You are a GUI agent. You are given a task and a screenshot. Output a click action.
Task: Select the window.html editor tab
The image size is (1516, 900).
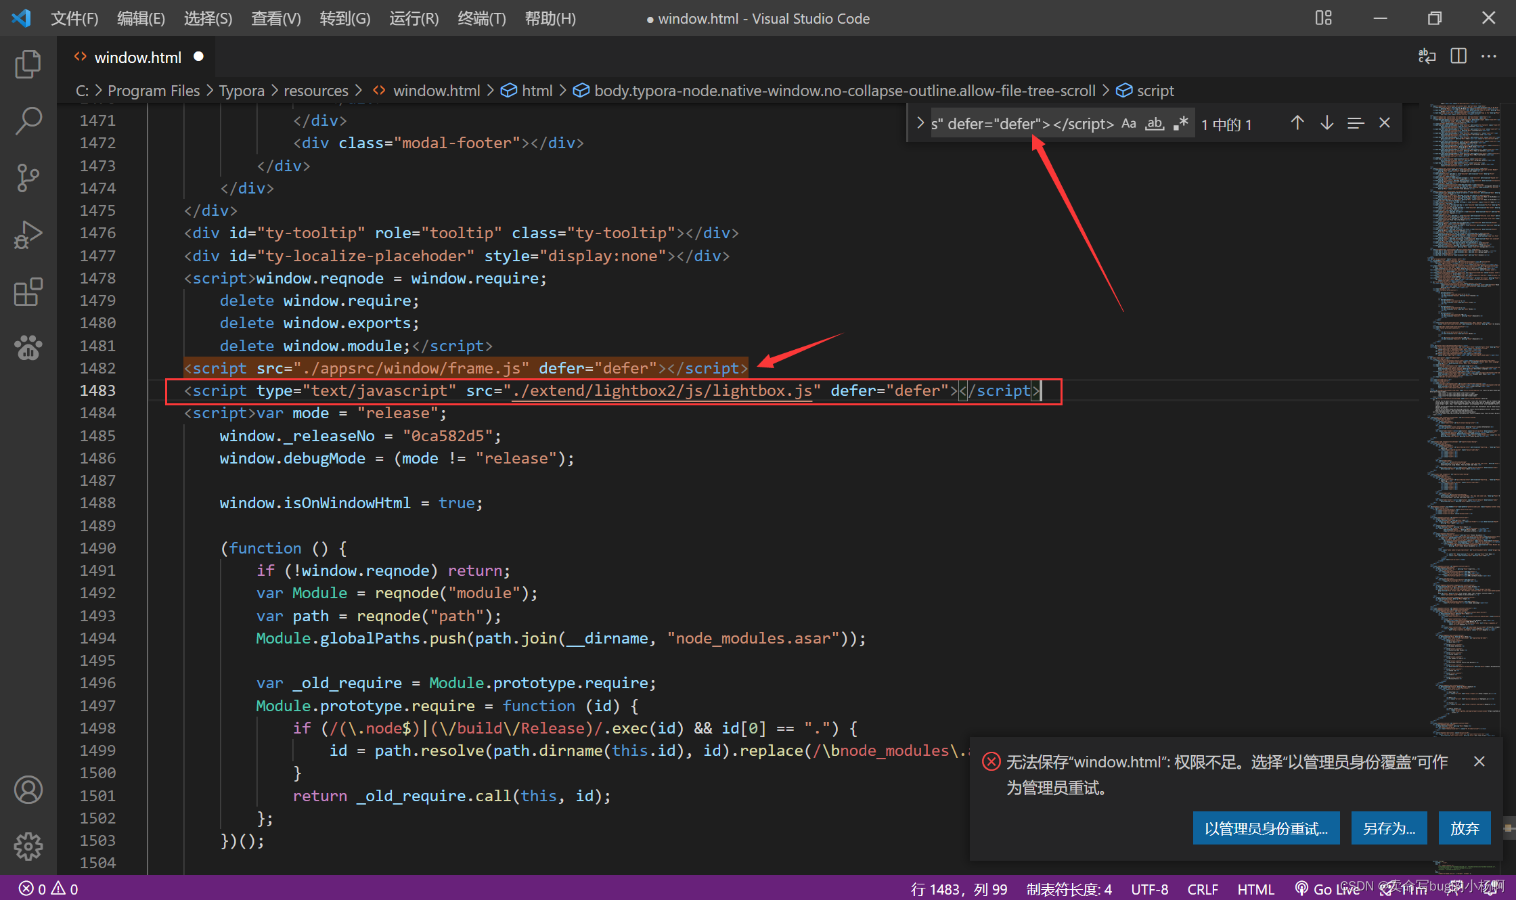pyautogui.click(x=137, y=58)
